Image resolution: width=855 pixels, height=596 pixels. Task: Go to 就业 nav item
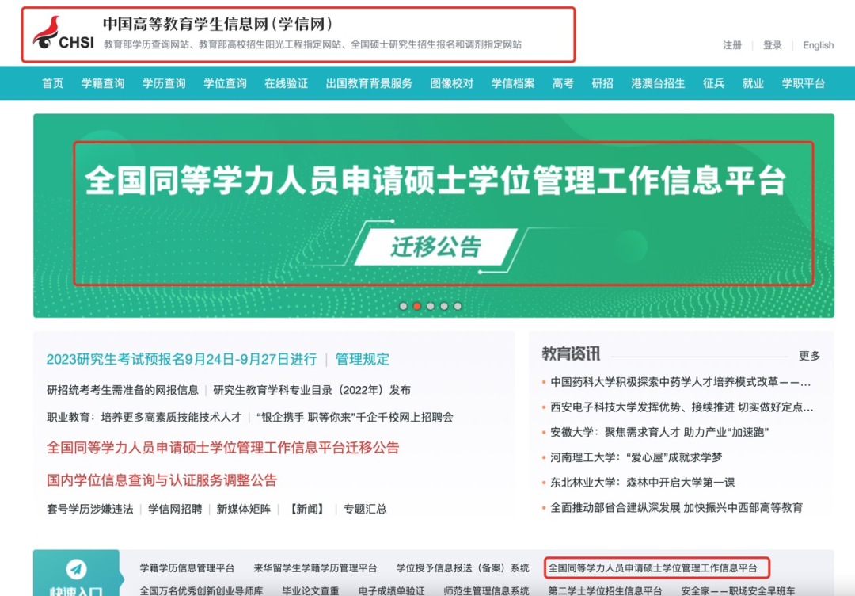[753, 83]
